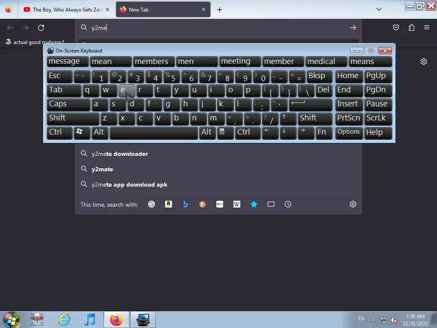Choose y2meta app download apk suggestion
This screenshot has height=328, width=437.
click(x=218, y=184)
